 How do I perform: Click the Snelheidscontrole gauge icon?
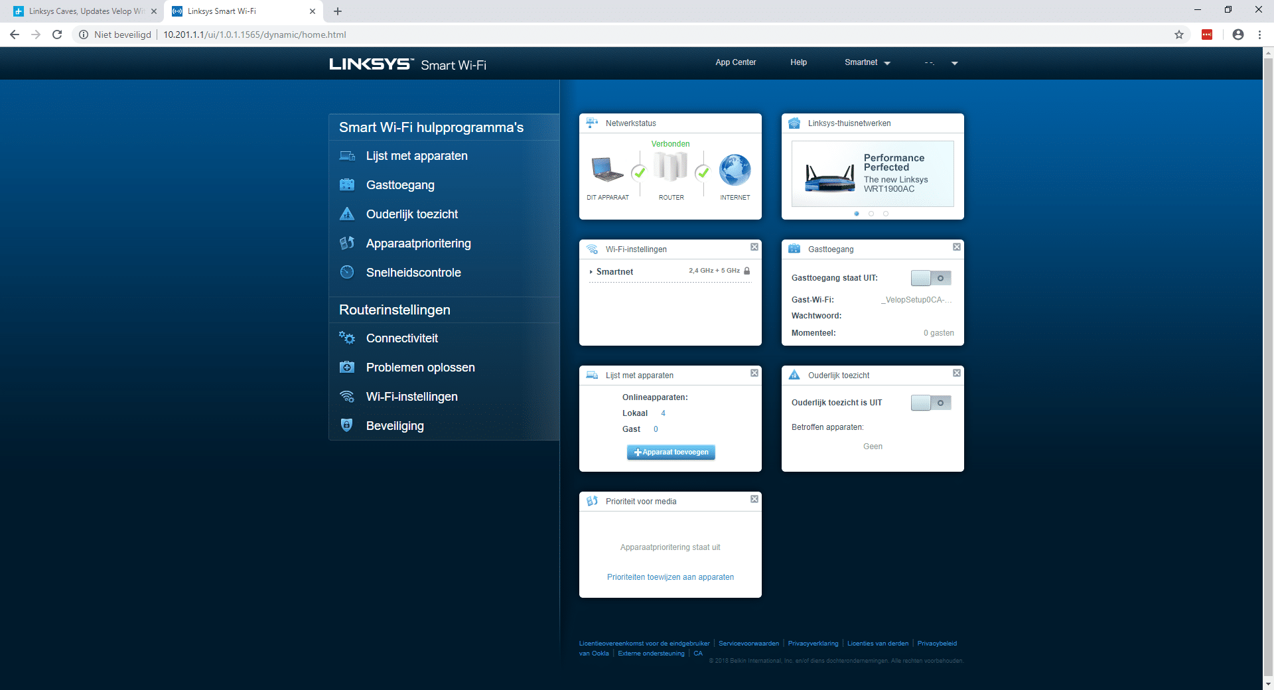click(347, 272)
